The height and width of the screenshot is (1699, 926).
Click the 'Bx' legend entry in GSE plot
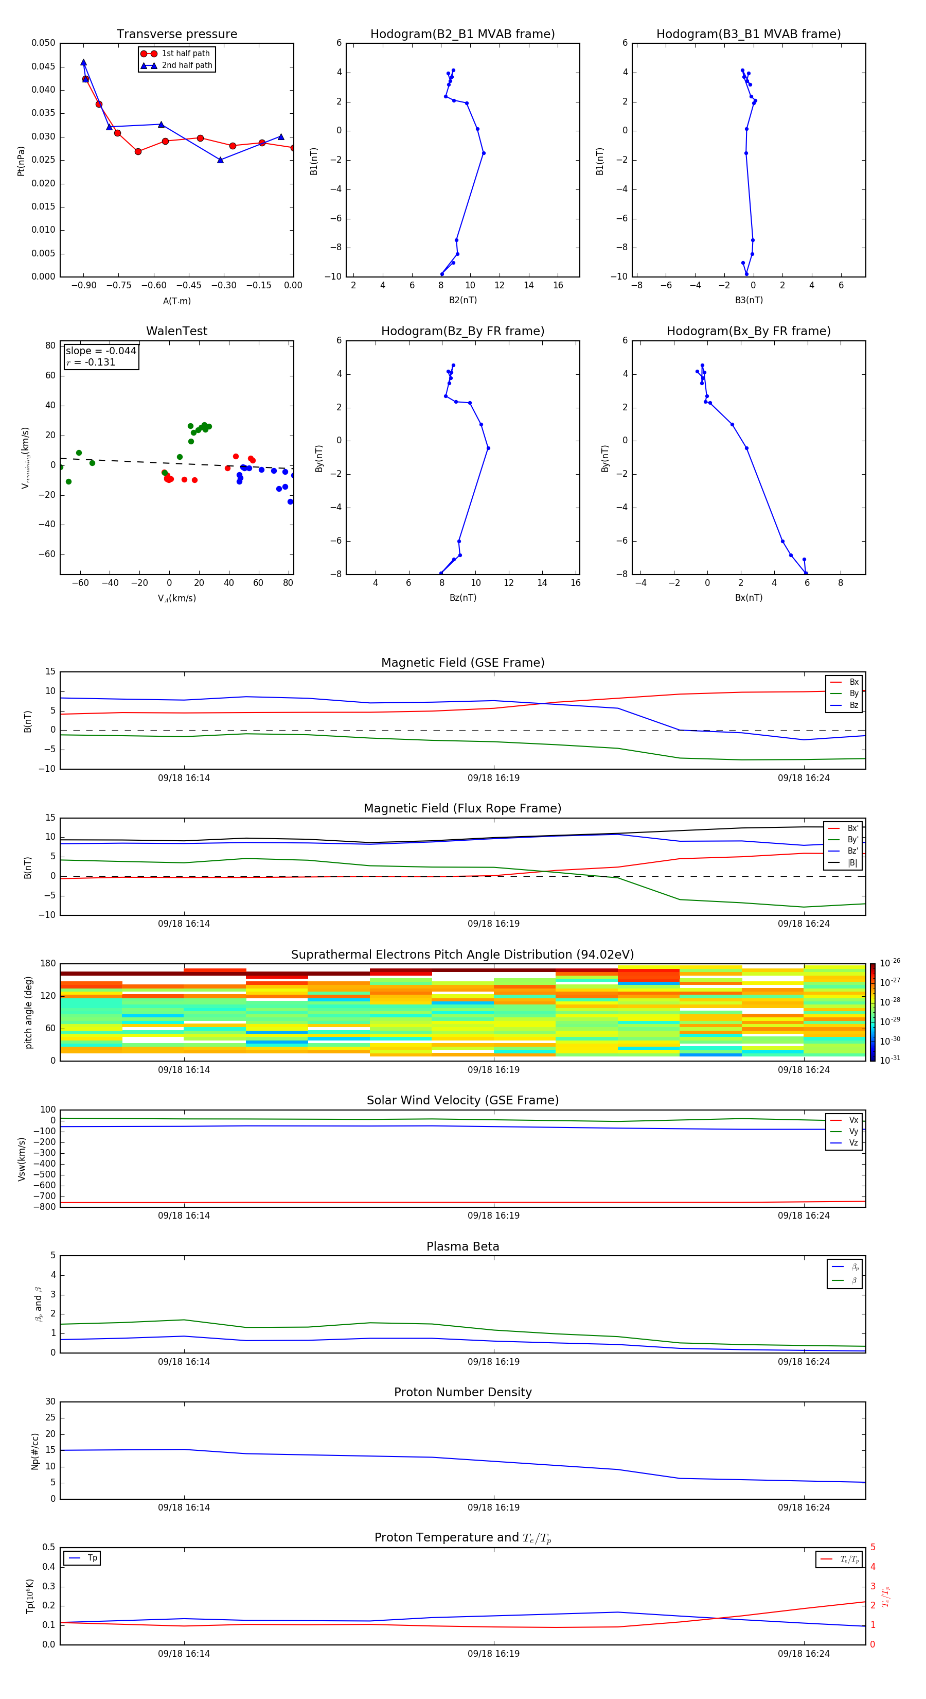(844, 682)
